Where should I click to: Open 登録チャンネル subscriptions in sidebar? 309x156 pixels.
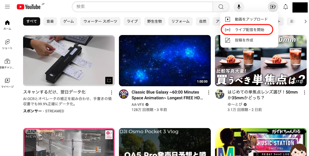pyautogui.click(x=7, y=63)
